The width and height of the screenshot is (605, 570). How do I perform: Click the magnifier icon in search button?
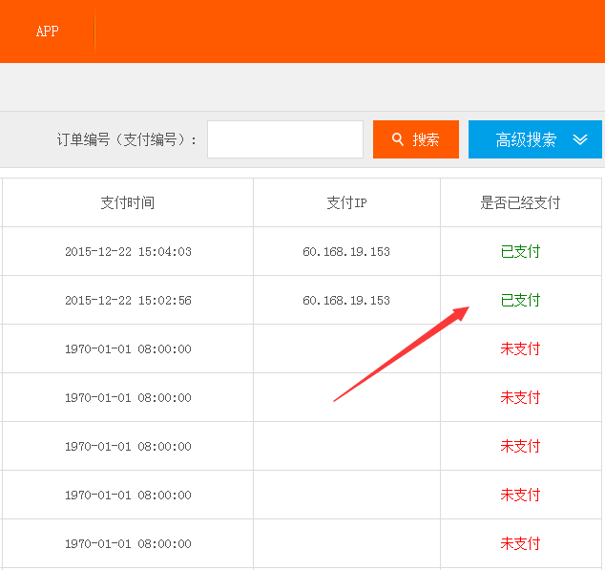397,139
